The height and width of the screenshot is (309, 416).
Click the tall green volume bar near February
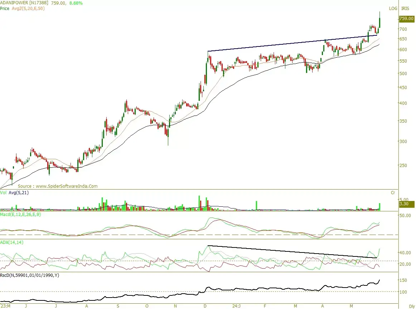point(257,206)
